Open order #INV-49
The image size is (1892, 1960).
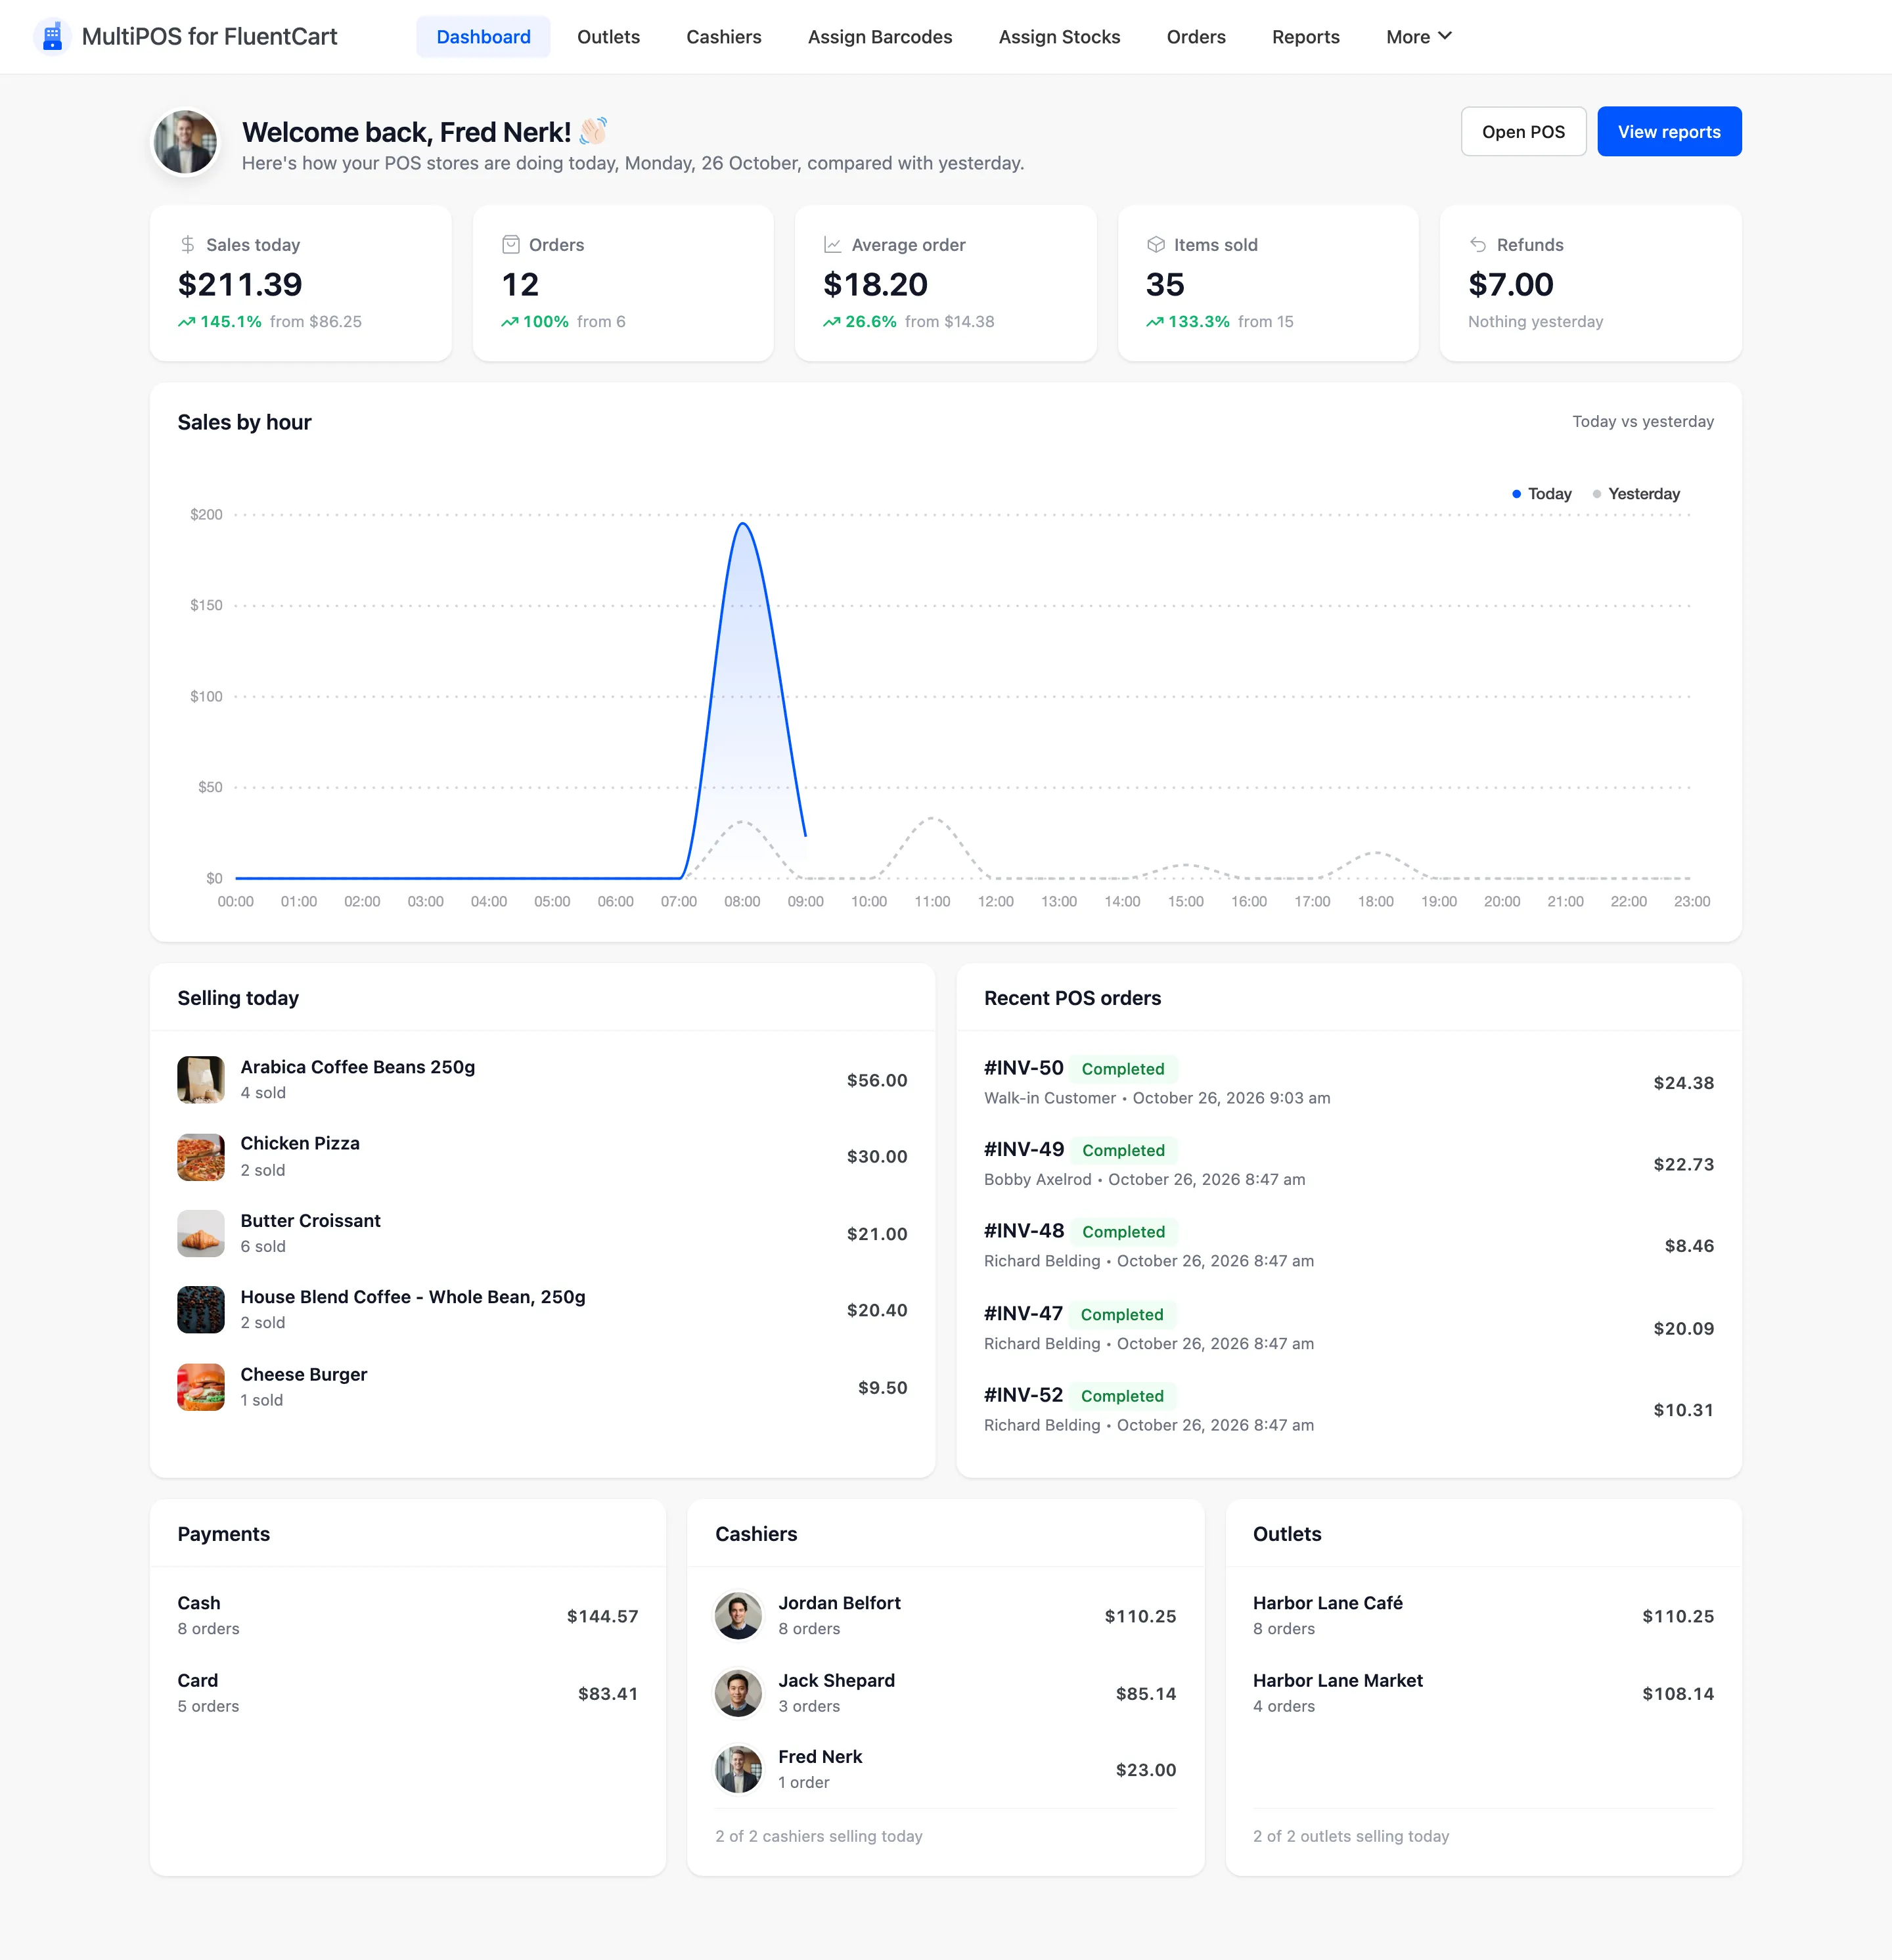(1024, 1150)
